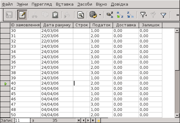Click the Строк cell in order 37 row
Image resolution: width=180 pixels, height=123 pixels.
[x=82, y=68]
